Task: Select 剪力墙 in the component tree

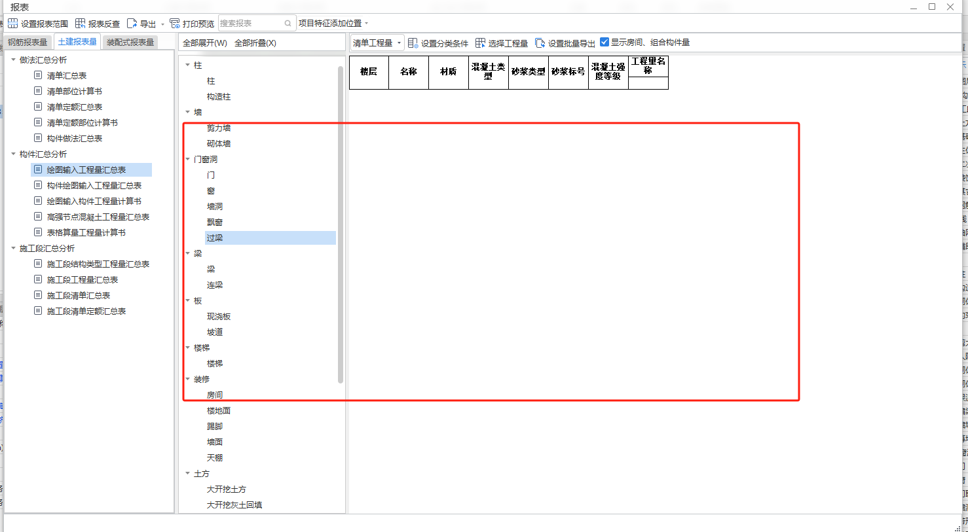Action: tap(219, 128)
